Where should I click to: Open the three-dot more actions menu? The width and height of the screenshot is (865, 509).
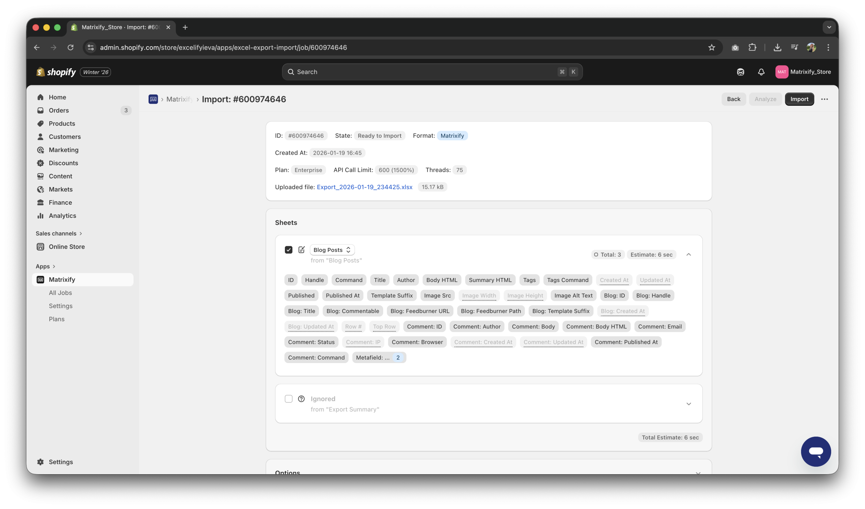(x=824, y=99)
